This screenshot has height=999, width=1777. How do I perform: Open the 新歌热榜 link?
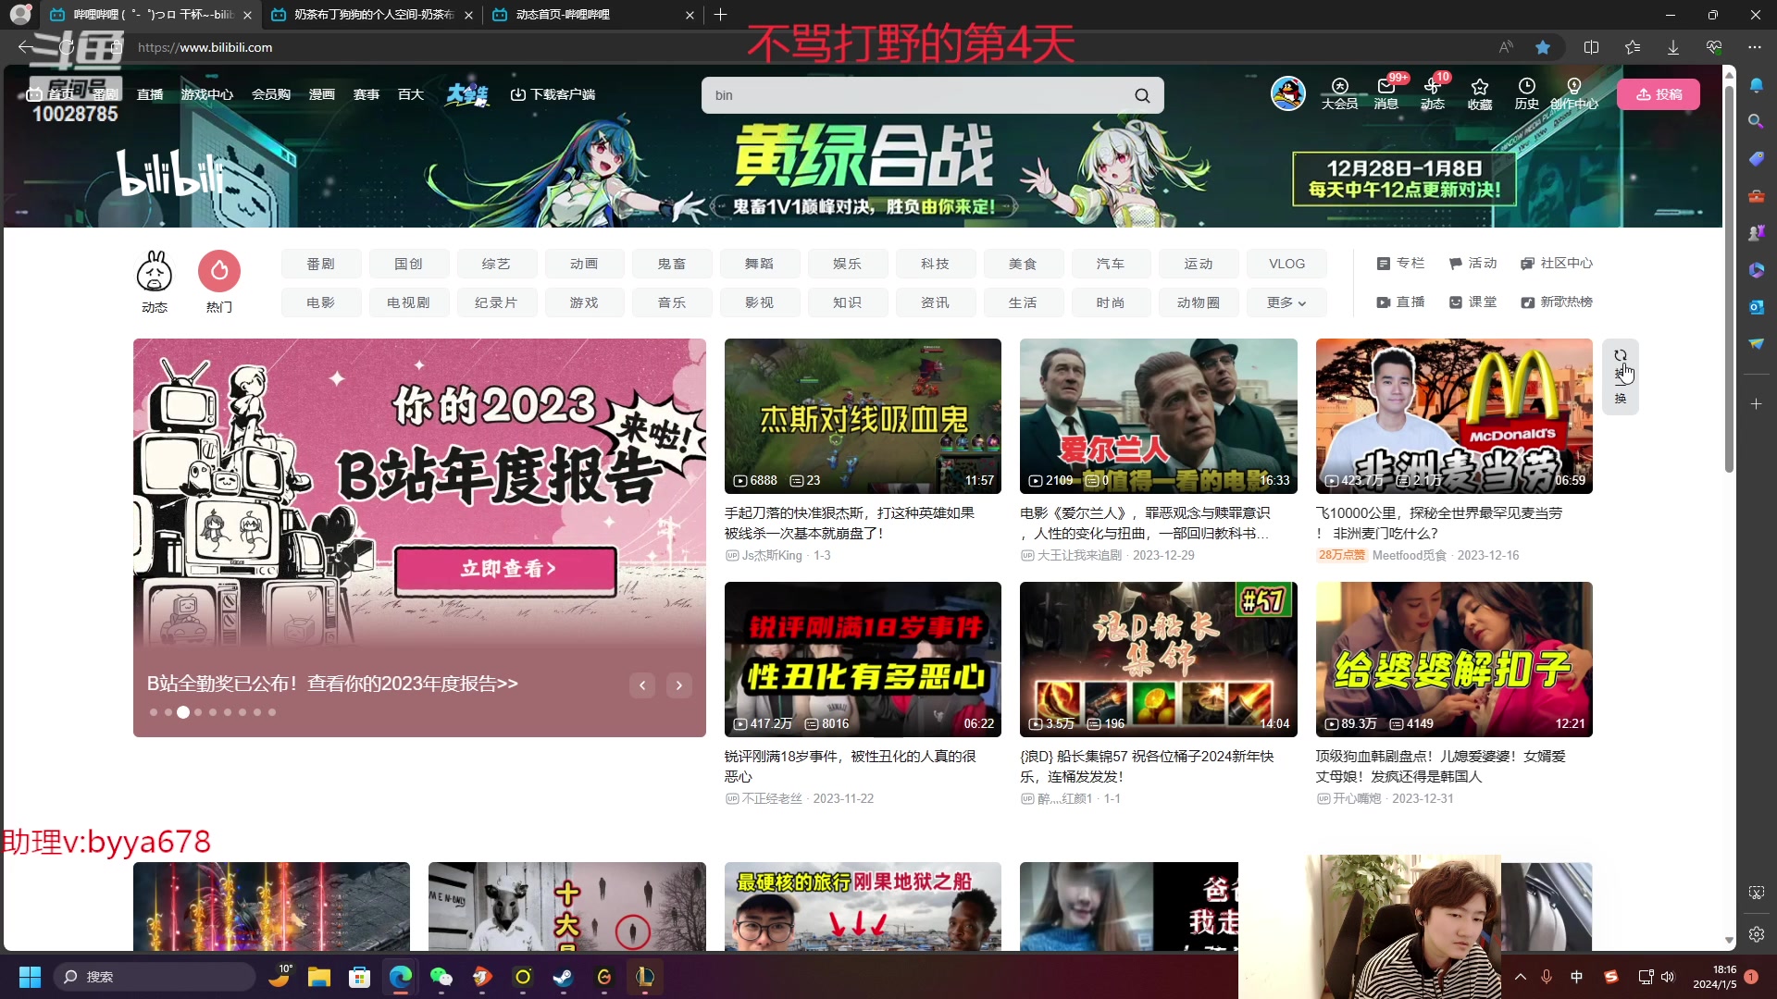pos(1557,302)
